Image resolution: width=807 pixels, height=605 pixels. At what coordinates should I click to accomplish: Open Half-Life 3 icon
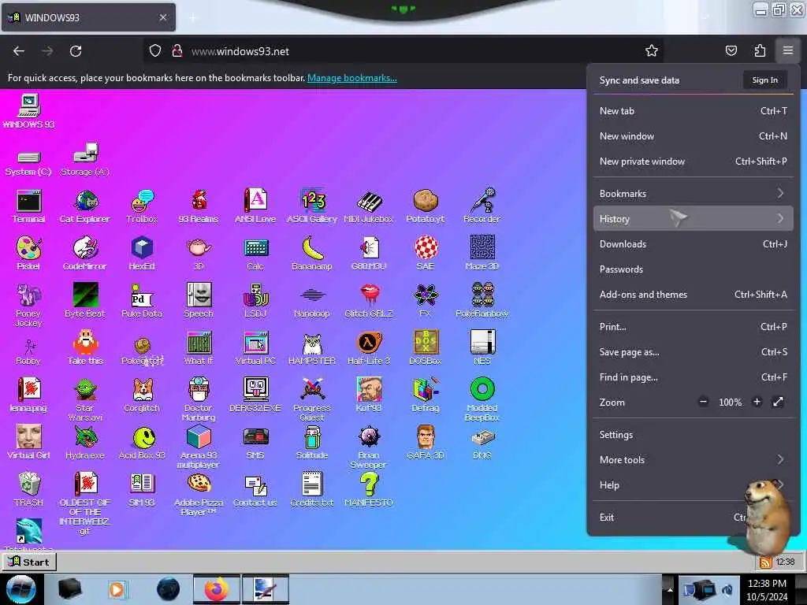[x=369, y=347]
